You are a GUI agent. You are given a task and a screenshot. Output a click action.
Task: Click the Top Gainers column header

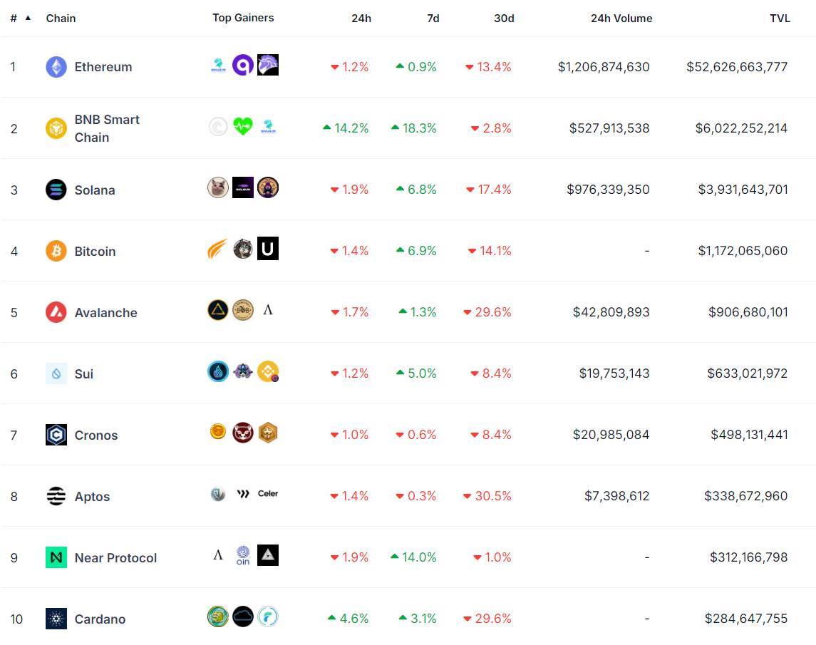243,18
